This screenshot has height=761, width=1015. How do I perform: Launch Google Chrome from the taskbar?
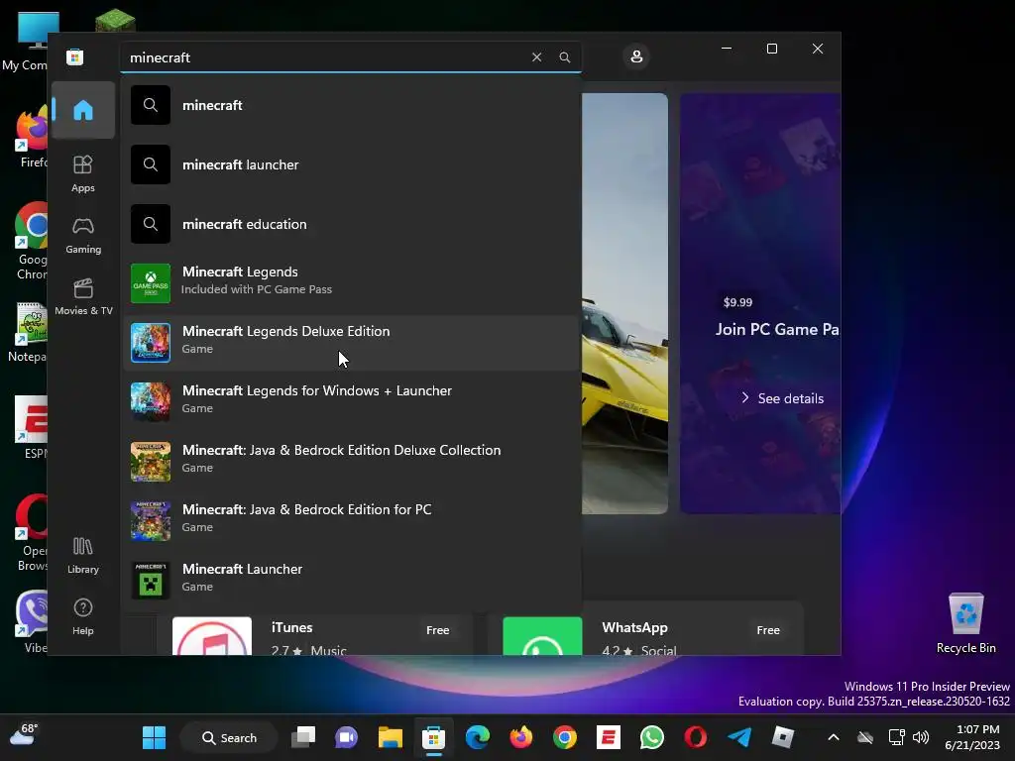coord(565,737)
